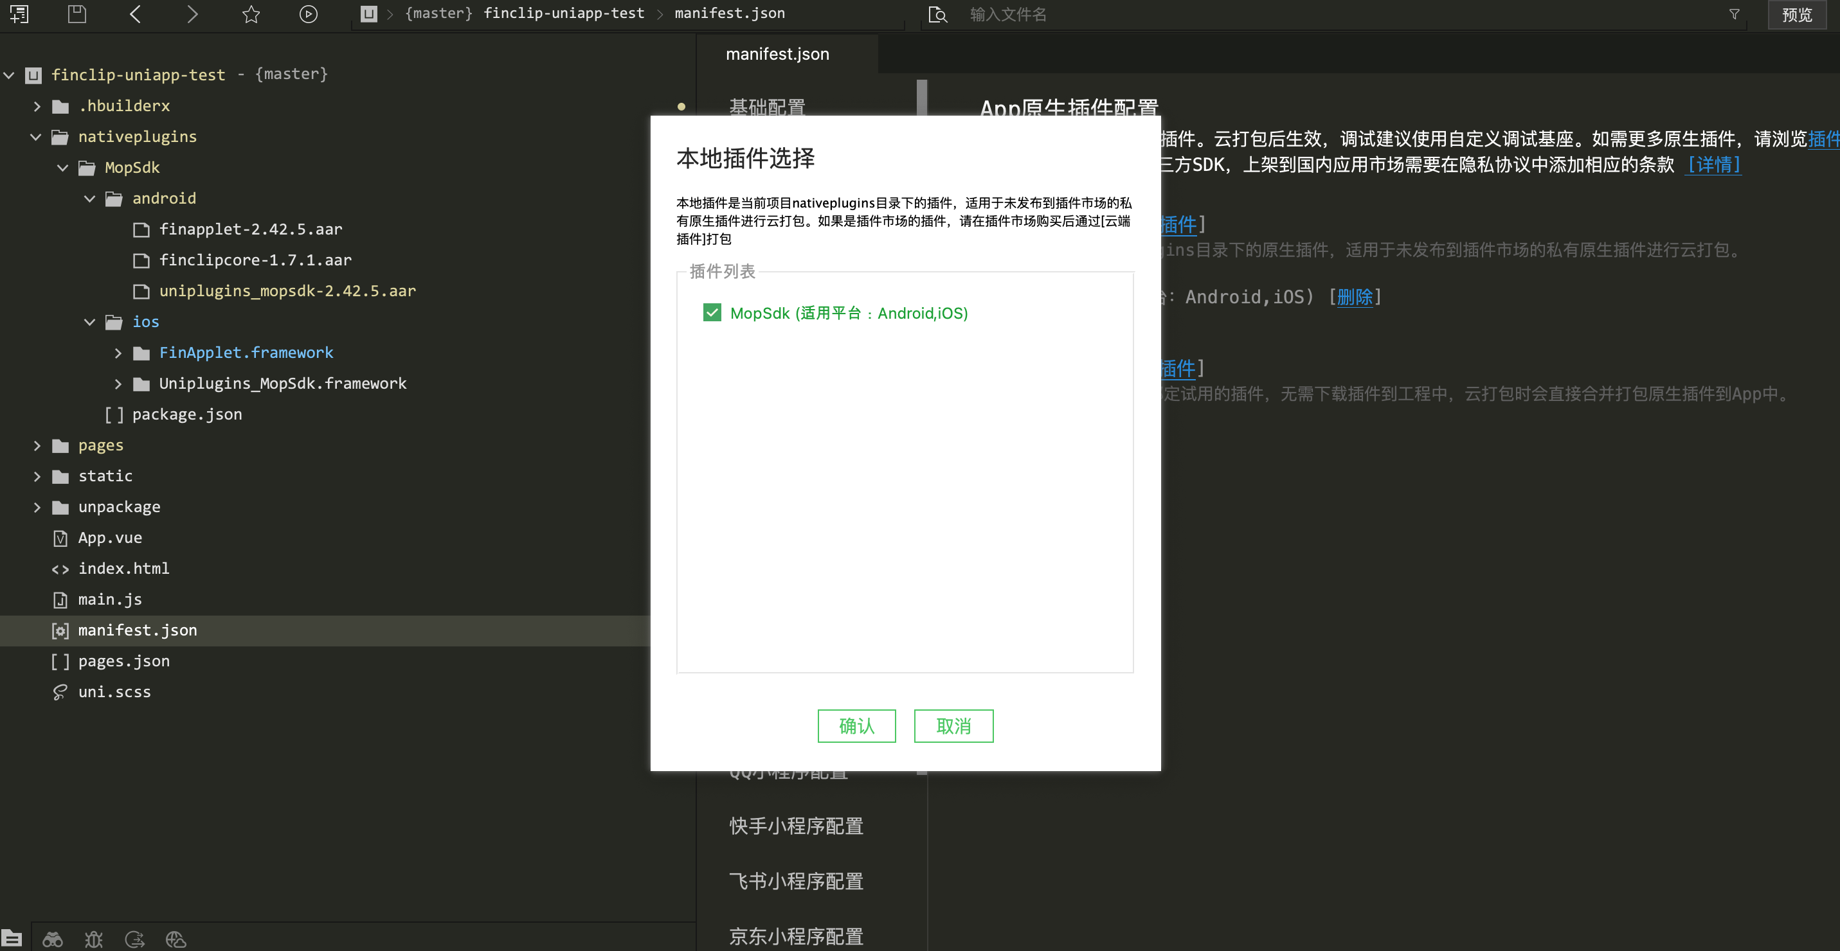Click the run play icon in toolbar

308,14
